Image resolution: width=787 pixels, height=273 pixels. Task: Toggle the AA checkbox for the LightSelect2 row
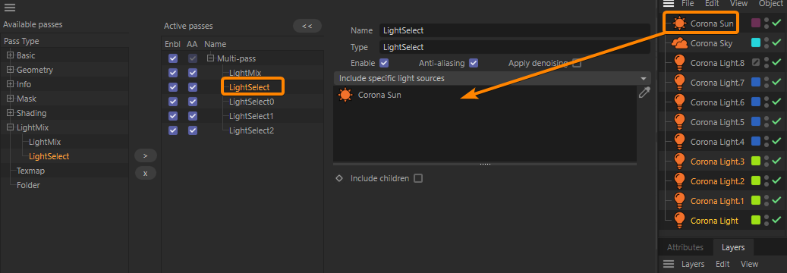click(193, 130)
